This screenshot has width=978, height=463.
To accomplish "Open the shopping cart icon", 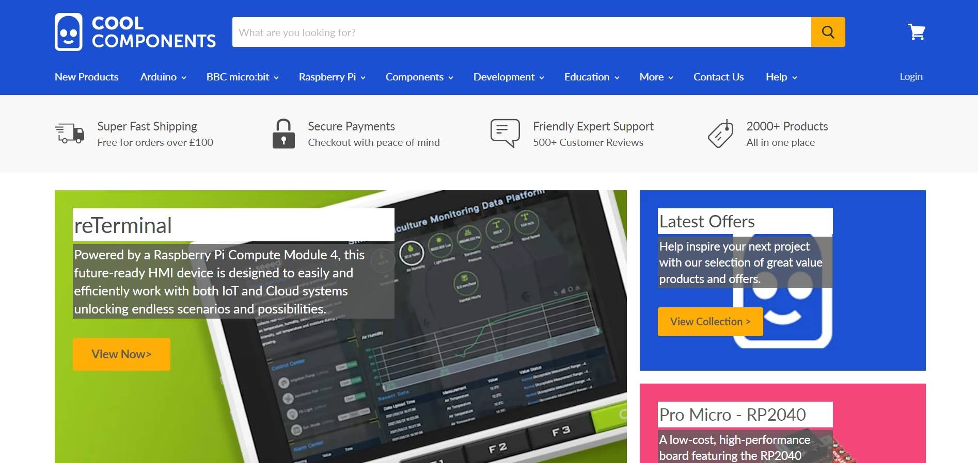I will click(x=917, y=32).
